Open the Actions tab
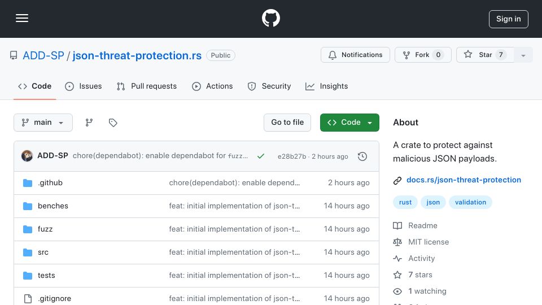 [x=212, y=86]
